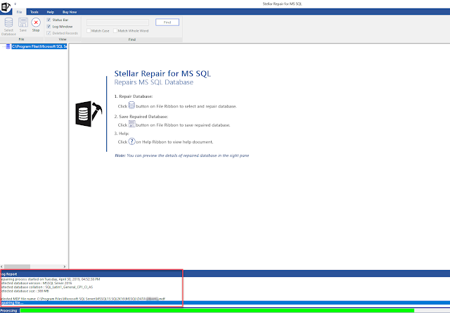Image resolution: width=450 pixels, height=313 pixels.
Task: Click the right scroll arrow of tree pane
Action: click(x=65, y=267)
